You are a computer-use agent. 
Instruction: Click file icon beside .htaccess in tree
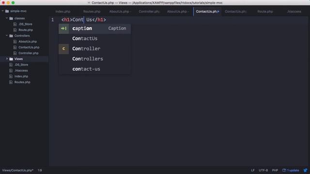point(11,71)
